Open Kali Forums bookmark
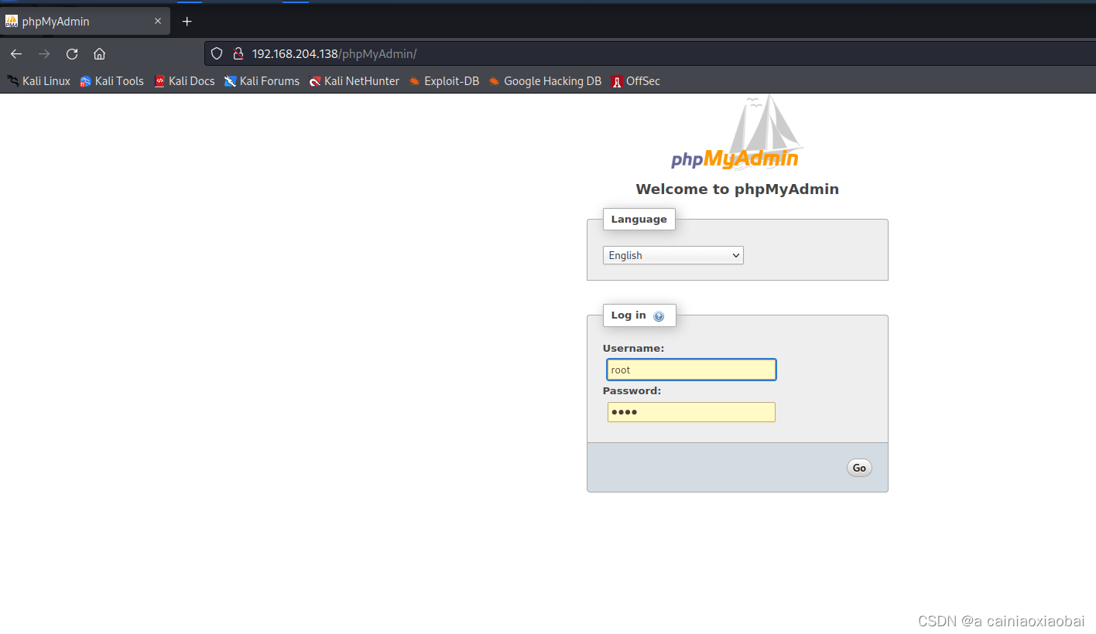This screenshot has width=1096, height=634. [x=262, y=81]
